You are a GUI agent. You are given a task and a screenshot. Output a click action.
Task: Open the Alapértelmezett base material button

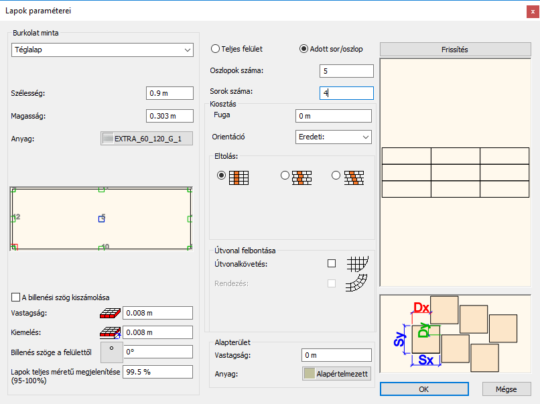tap(336, 374)
